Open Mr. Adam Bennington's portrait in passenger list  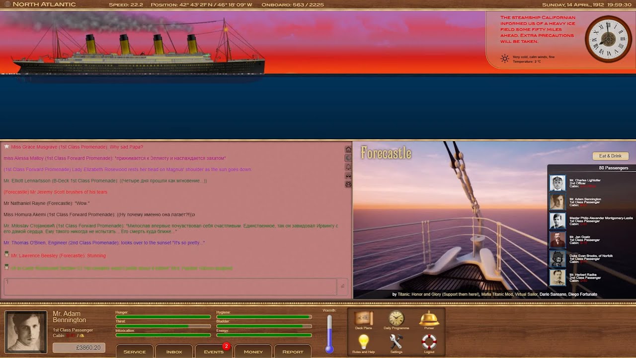557,202
